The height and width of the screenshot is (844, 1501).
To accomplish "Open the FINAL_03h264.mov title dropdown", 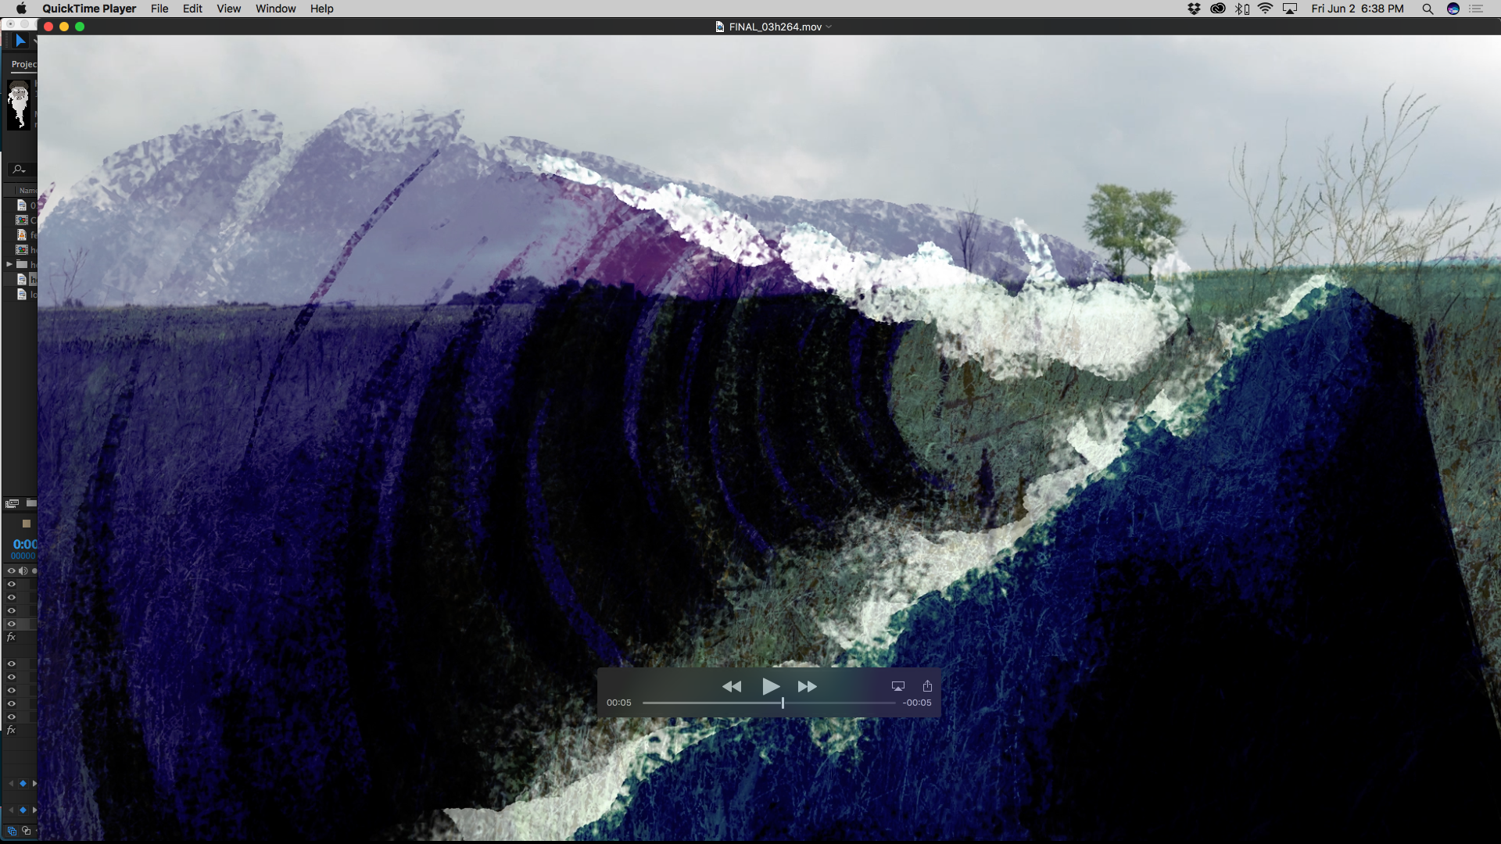I will [775, 27].
